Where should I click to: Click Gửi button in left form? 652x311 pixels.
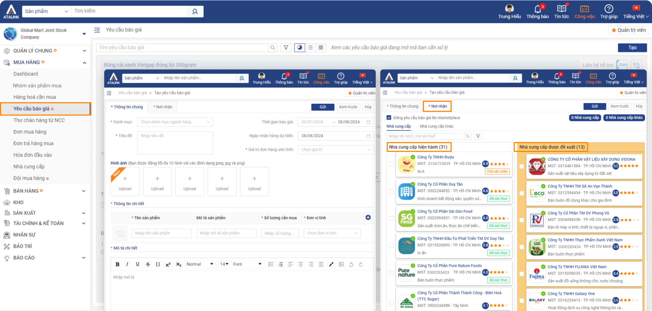[322, 107]
